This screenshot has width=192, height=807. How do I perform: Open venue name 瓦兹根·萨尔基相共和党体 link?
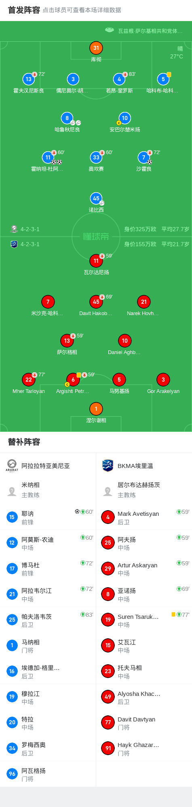(150, 31)
